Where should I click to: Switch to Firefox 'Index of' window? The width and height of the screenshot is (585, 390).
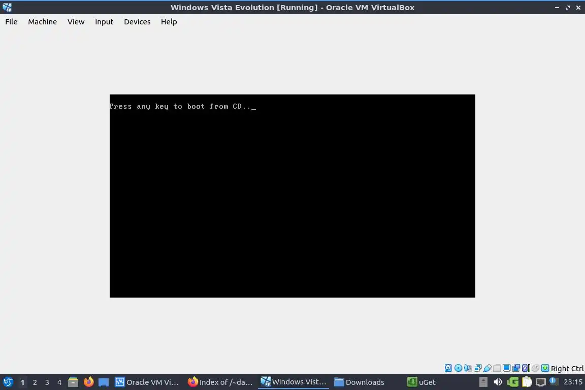(x=220, y=382)
